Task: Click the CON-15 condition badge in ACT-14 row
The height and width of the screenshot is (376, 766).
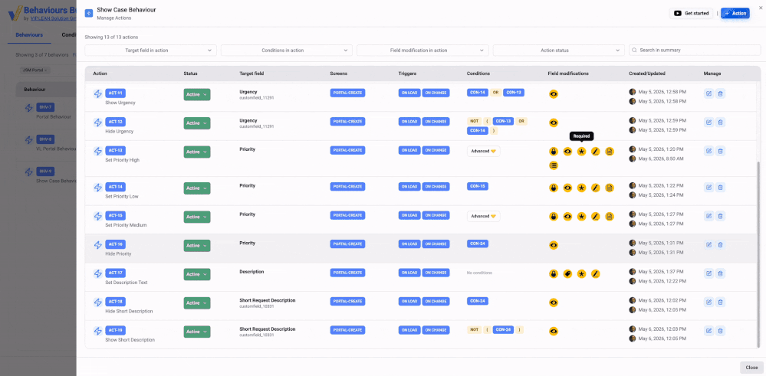Action: tap(477, 186)
